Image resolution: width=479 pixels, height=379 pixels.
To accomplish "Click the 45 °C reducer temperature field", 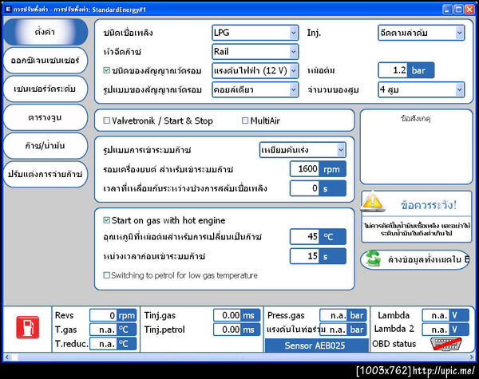I will [x=318, y=236].
